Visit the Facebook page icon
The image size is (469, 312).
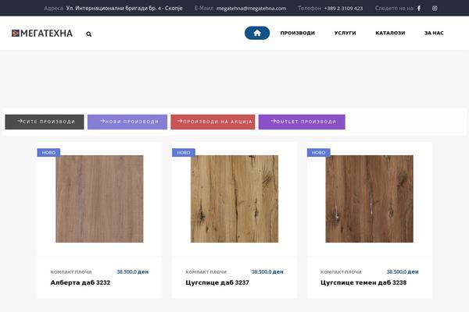[419, 9]
